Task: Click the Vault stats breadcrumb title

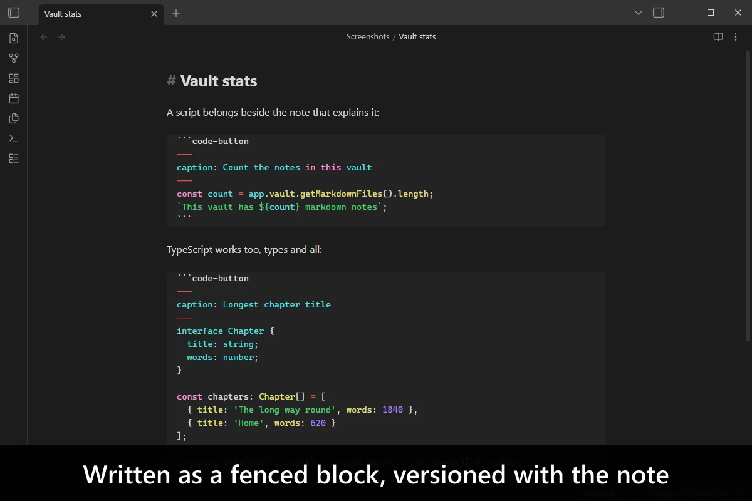Action: coord(417,37)
